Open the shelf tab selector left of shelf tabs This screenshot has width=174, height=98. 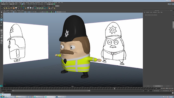(2, 6)
